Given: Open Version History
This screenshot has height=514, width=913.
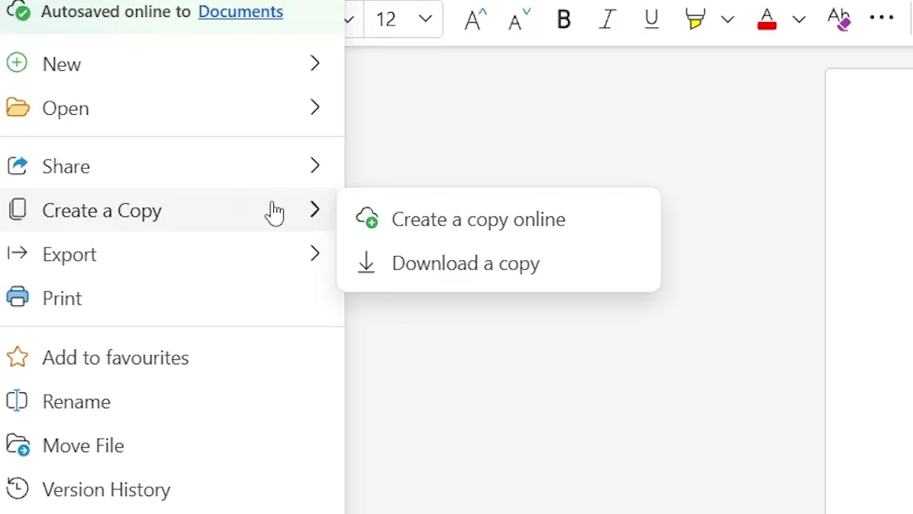Looking at the screenshot, I should (172, 489).
